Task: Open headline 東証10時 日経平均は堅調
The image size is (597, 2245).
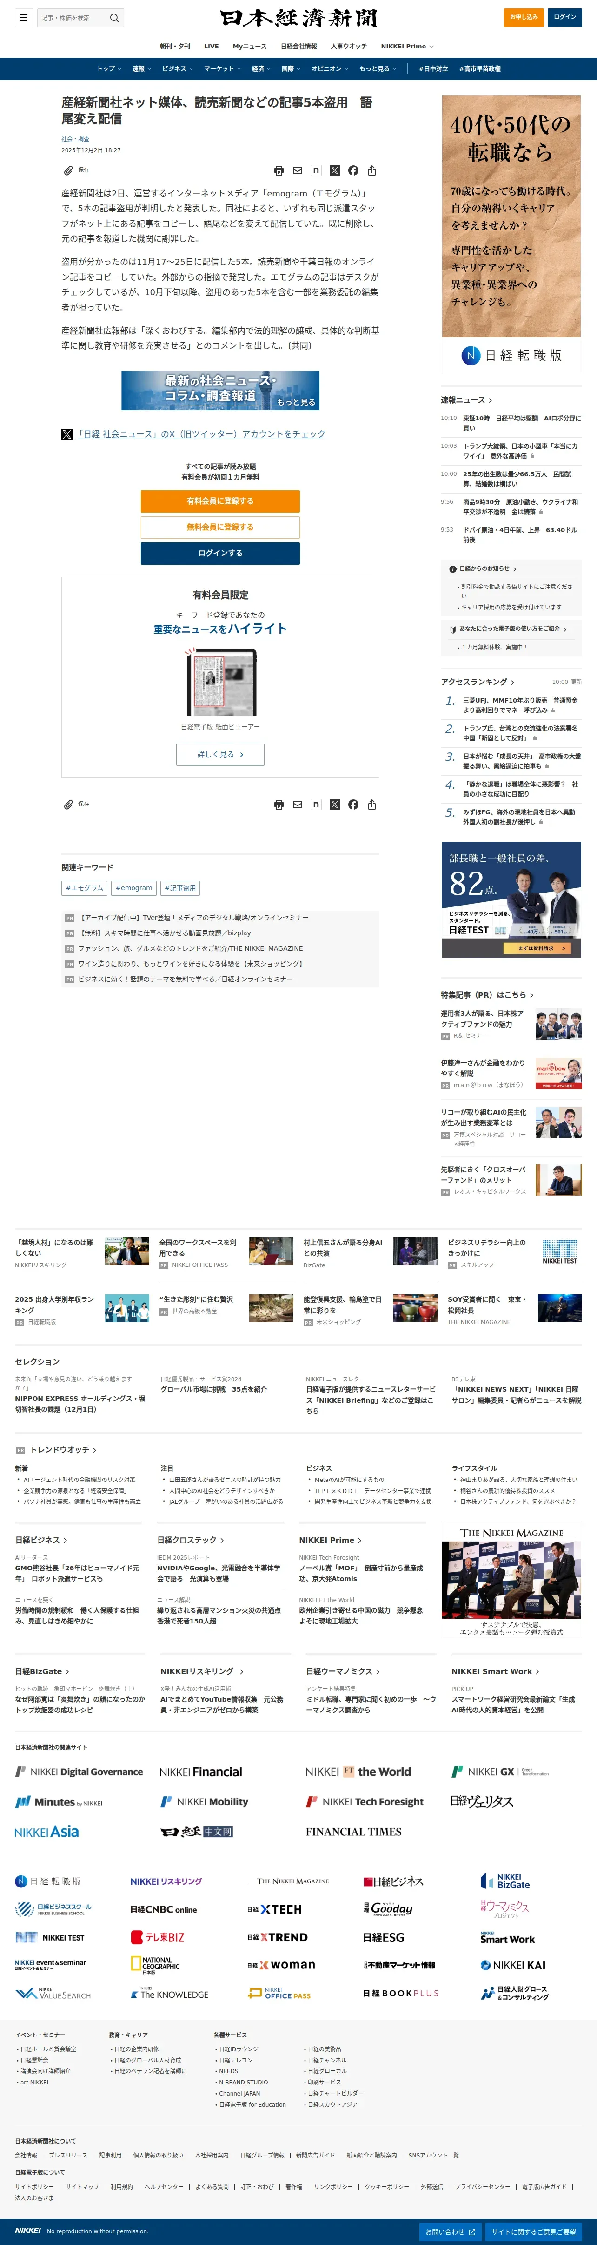Action: click(521, 424)
